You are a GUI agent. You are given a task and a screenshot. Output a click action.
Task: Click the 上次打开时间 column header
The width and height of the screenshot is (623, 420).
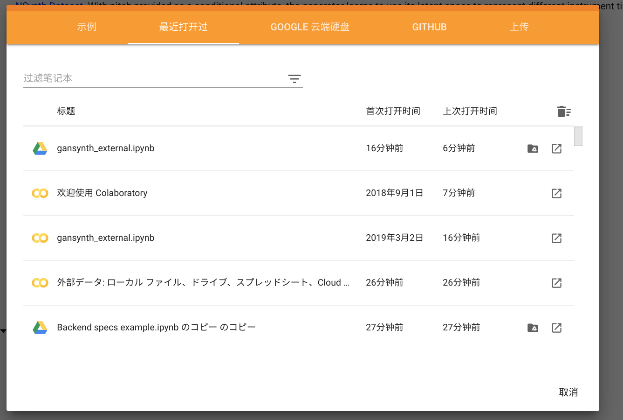click(x=470, y=111)
